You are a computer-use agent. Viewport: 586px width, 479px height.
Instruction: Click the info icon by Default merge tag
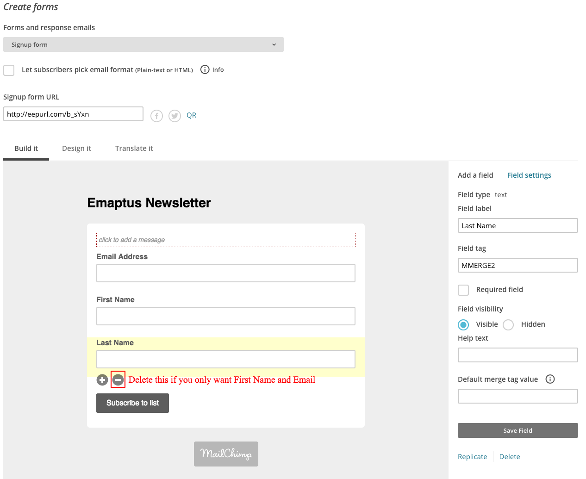(x=550, y=379)
